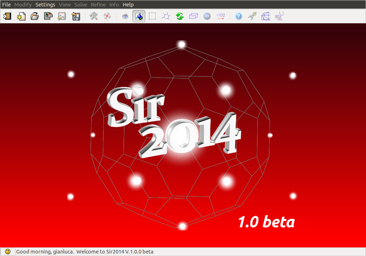Open the Info menu
Image resolution: width=366 pixels, height=256 pixels.
[114, 5]
